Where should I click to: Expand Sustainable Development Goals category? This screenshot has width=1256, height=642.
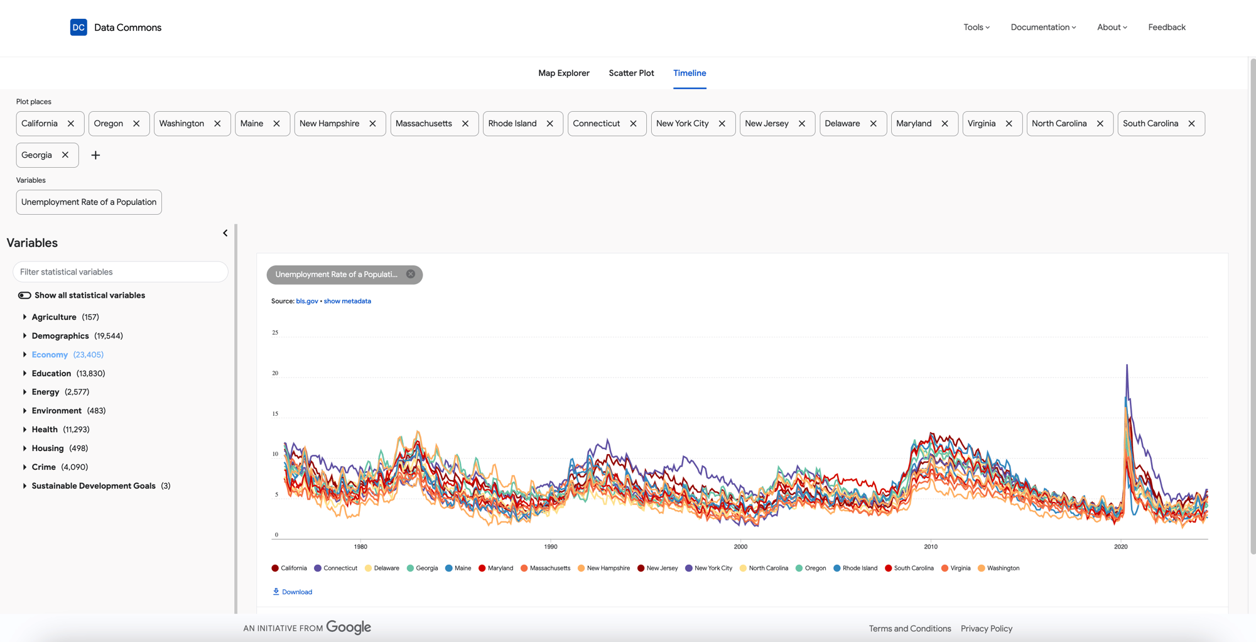(24, 486)
